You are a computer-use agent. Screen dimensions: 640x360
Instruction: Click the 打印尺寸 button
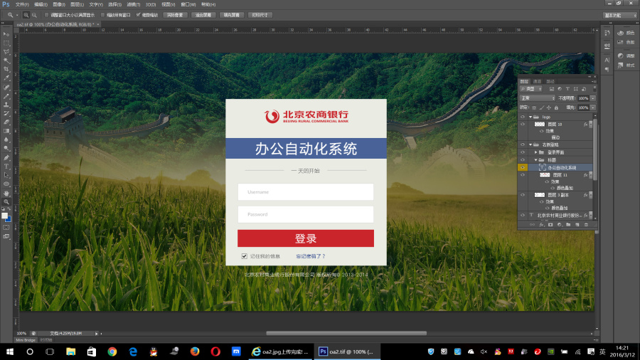pos(260,15)
